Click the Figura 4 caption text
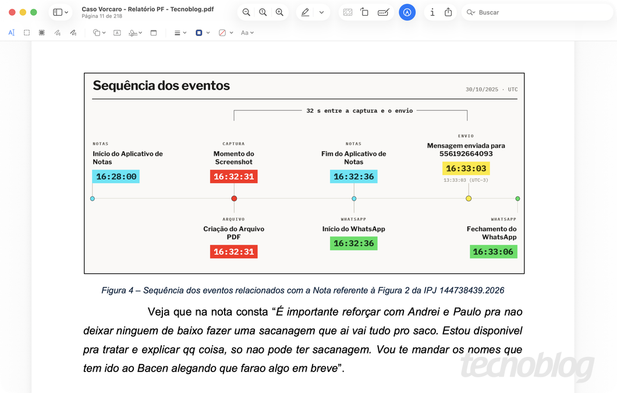 303,291
